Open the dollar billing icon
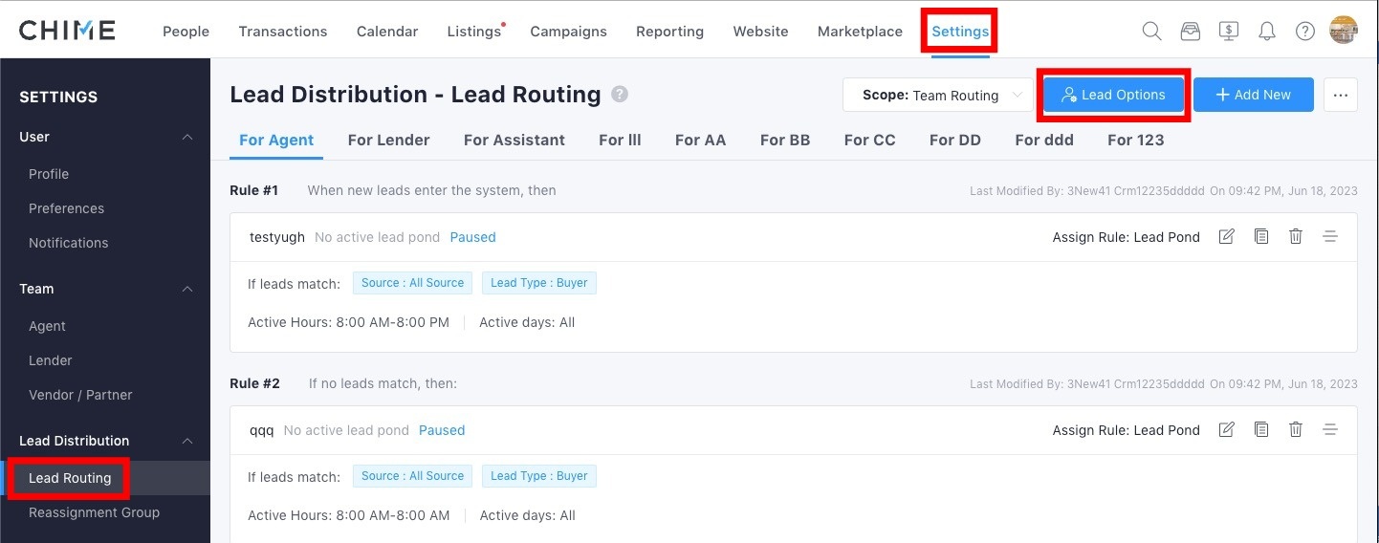 point(1229,31)
